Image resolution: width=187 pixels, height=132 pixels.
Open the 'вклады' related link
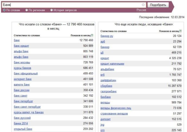tap(105, 103)
